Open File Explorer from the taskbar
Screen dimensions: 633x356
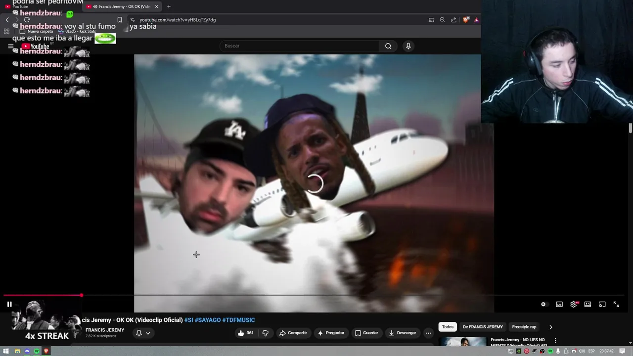(17, 351)
